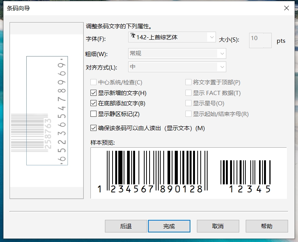Viewport: 298px width, 242px height.
Task: Toggle 确保该条码可以由人读出 checkbox
Action: [x=93, y=128]
